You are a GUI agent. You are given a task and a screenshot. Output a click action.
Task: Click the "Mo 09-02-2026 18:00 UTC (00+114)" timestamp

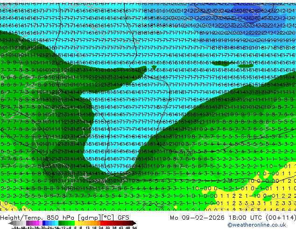tap(233, 218)
